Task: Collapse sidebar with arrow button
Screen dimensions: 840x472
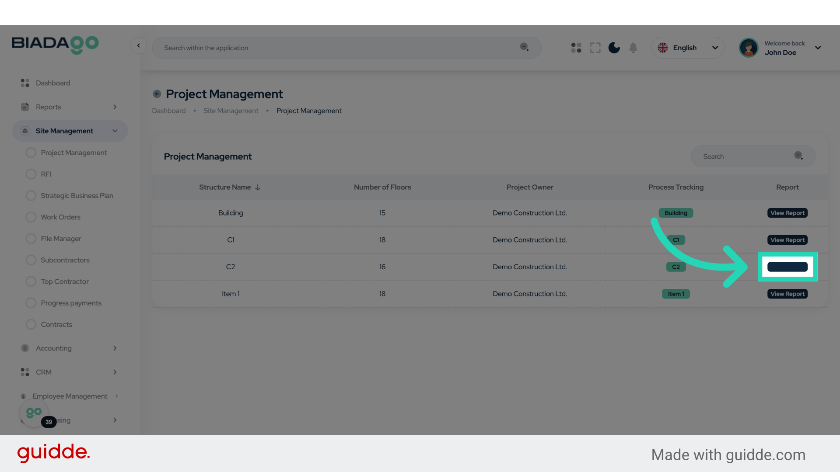Action: point(138,45)
